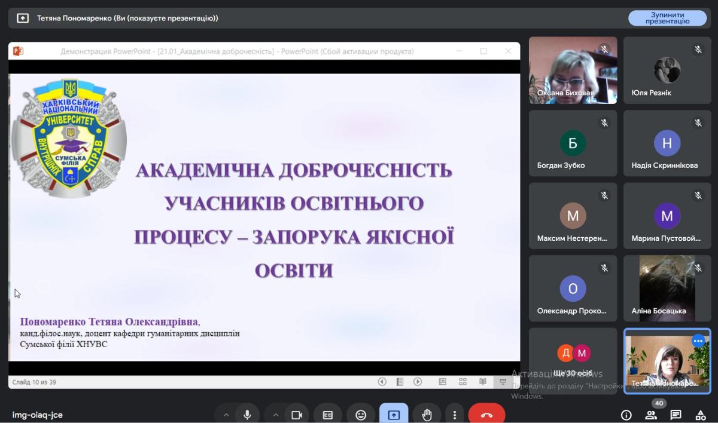Click Слайд 10 из 39 status text
The height and width of the screenshot is (423, 718).
(x=34, y=382)
